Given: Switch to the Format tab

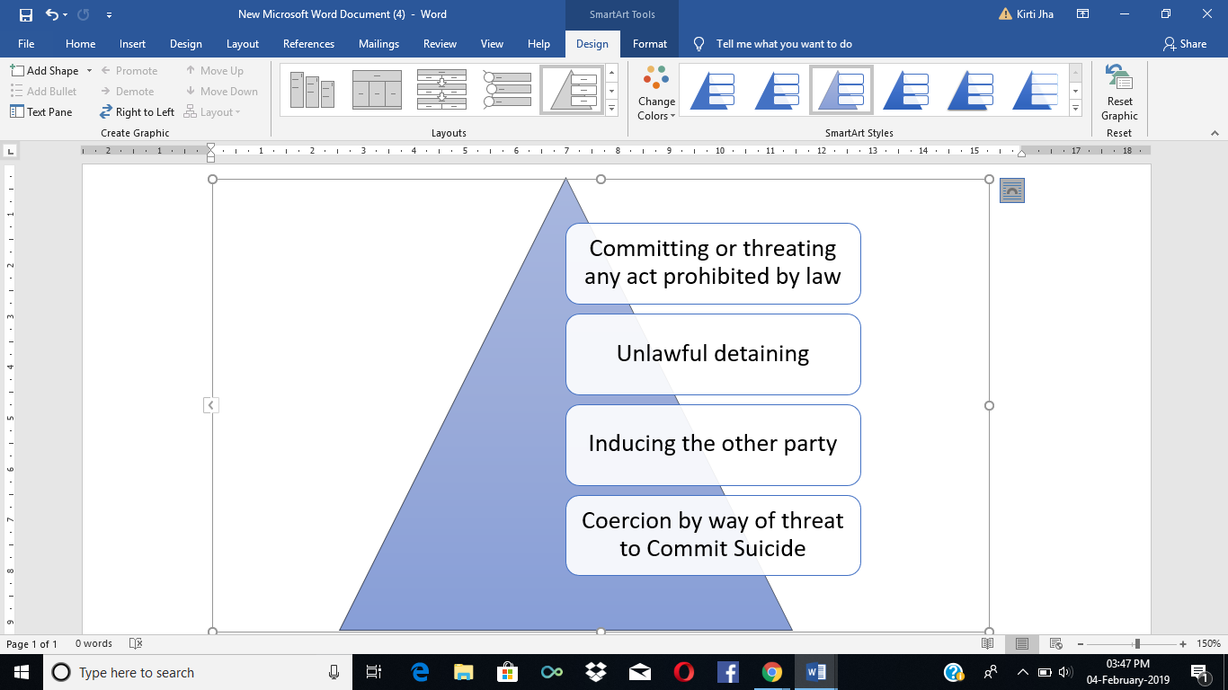Looking at the screenshot, I should (x=649, y=44).
